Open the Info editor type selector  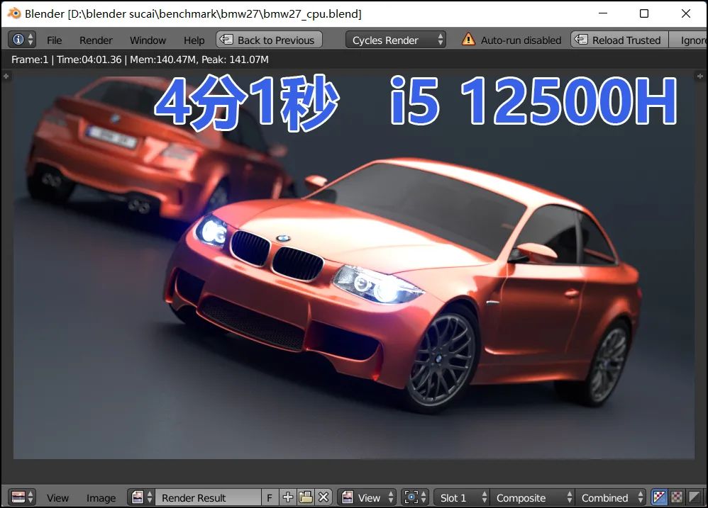(22, 40)
